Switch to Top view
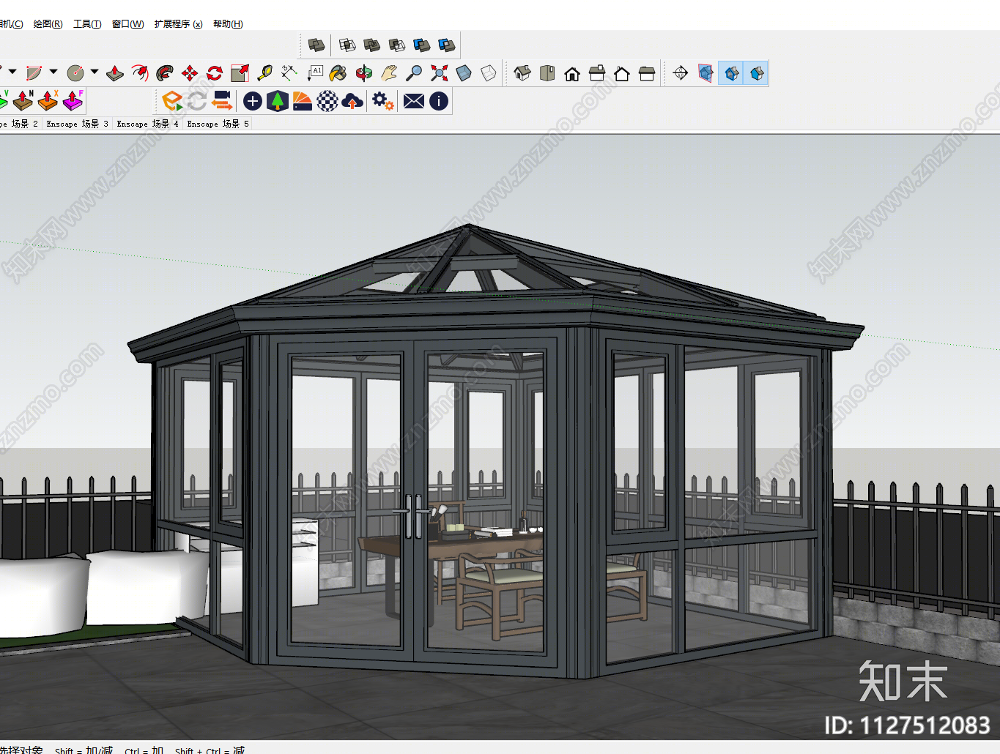Screen dimensions: 1000x754 547,73
